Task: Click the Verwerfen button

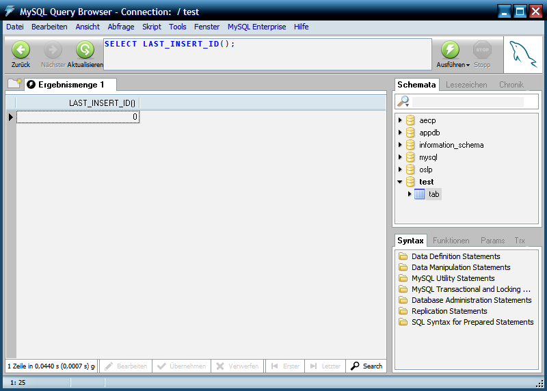Action: tap(237, 366)
